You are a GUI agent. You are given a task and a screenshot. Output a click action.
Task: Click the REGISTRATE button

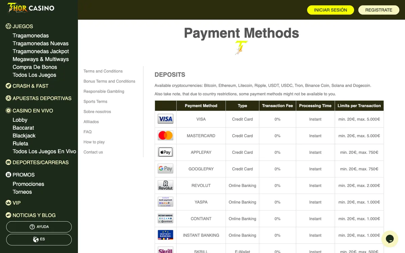click(379, 10)
